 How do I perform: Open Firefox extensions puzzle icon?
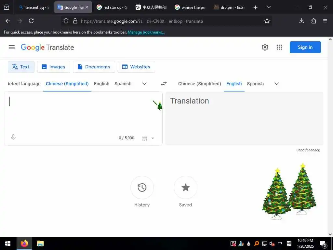point(313,21)
